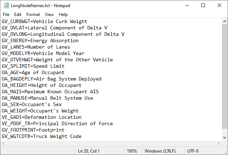228x155 pixels.
Task: Close the Notepad window
Action: 219,5
